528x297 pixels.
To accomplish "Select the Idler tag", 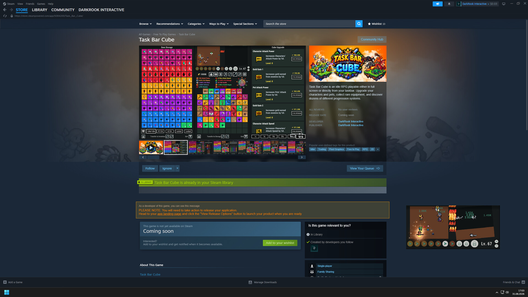I will (313, 149).
